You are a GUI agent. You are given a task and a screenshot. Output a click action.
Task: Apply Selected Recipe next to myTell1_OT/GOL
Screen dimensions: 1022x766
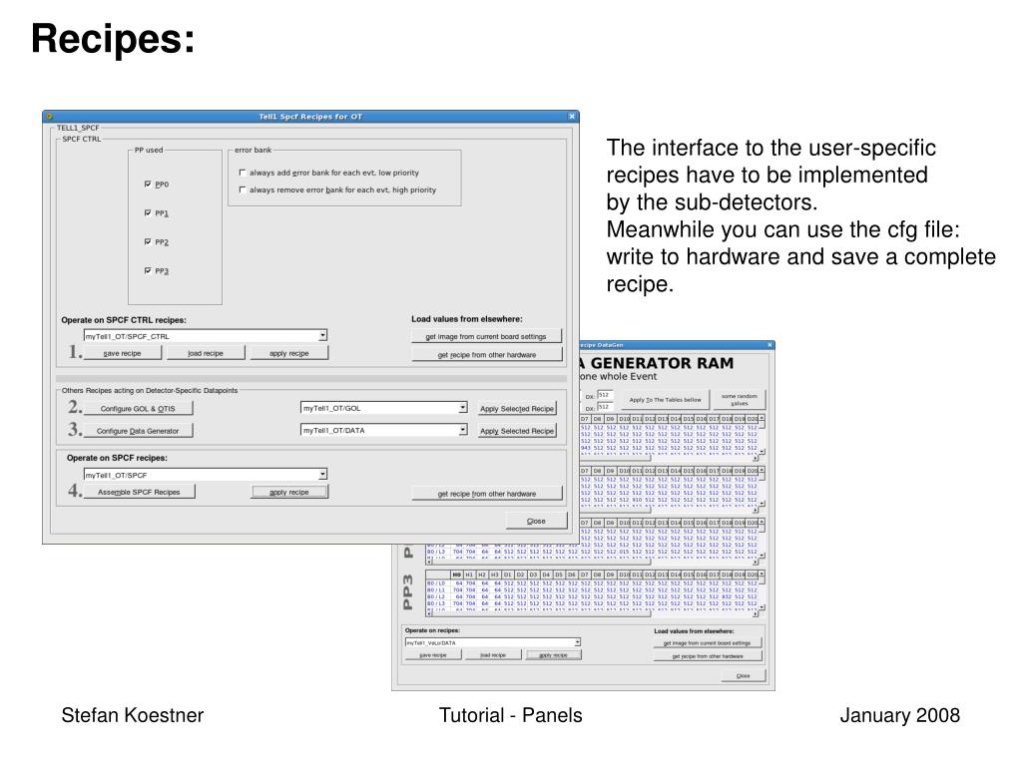click(x=517, y=408)
